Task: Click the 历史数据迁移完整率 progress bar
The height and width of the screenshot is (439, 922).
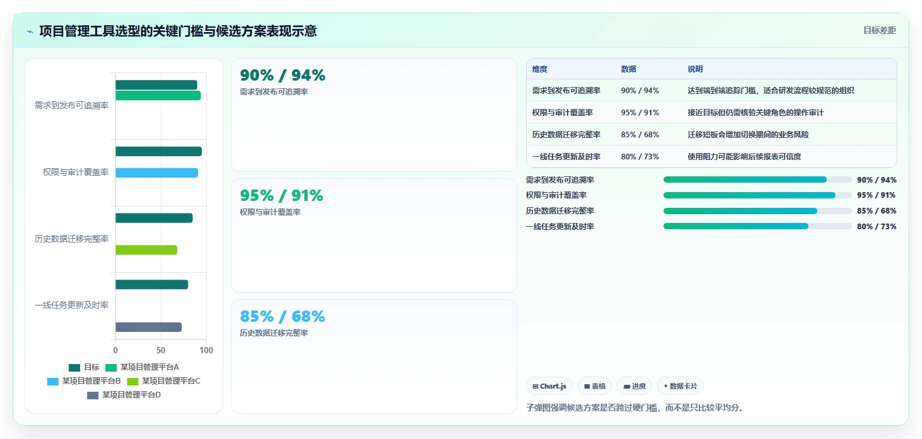Action: point(757,211)
